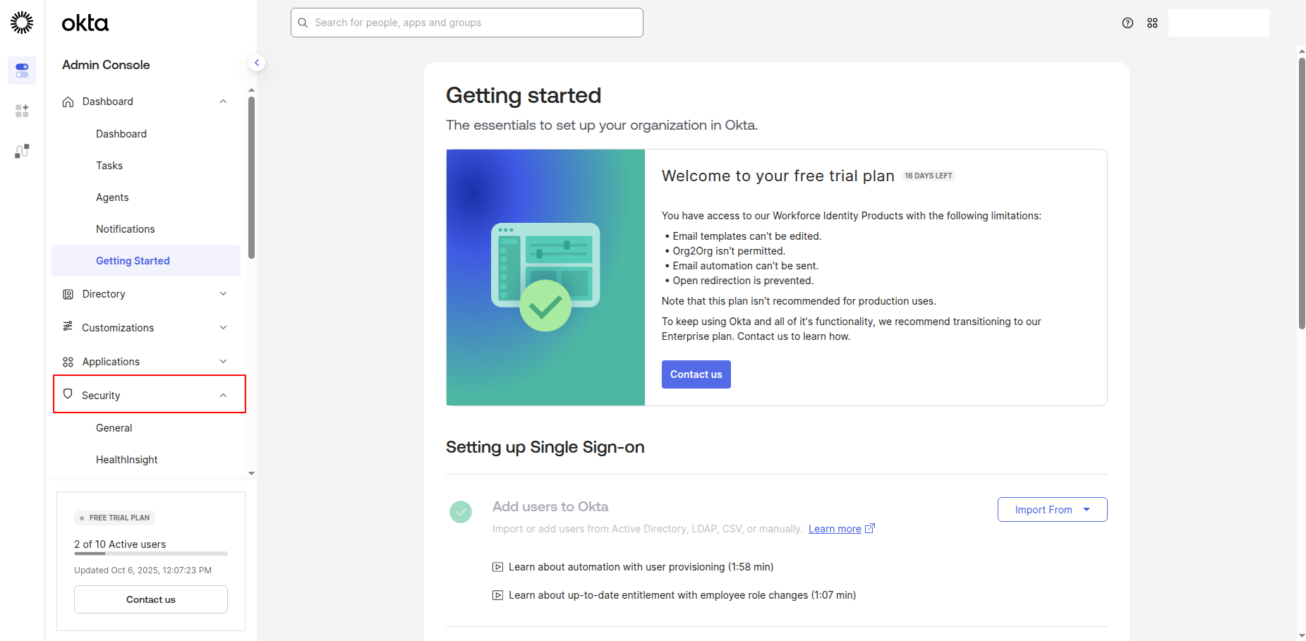Click the active users progress bar
Viewport: 1306px width, 641px height.
(150, 554)
